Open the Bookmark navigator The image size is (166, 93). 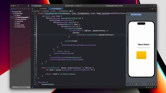point(16,9)
